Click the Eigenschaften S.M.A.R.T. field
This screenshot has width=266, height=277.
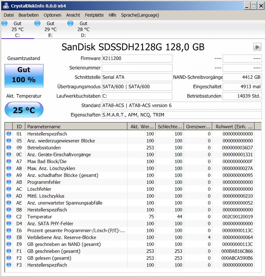tap(182, 115)
